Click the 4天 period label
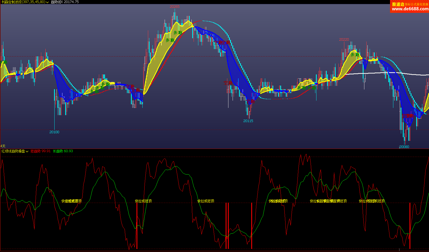 point(3,146)
